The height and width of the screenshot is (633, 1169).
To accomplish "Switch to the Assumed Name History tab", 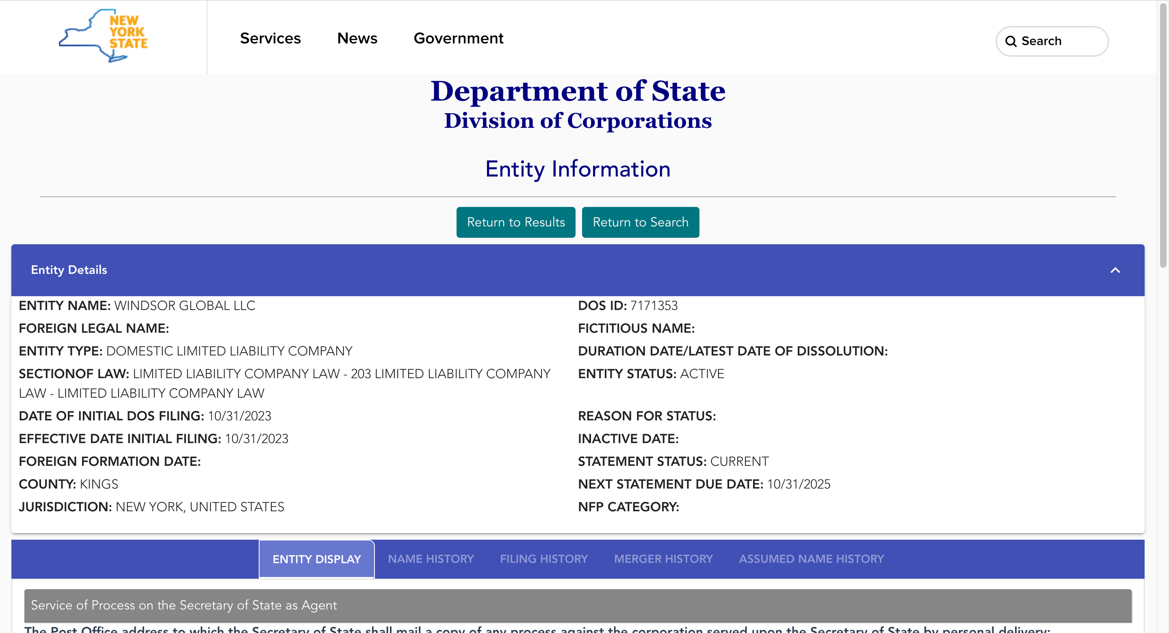I will 811,559.
